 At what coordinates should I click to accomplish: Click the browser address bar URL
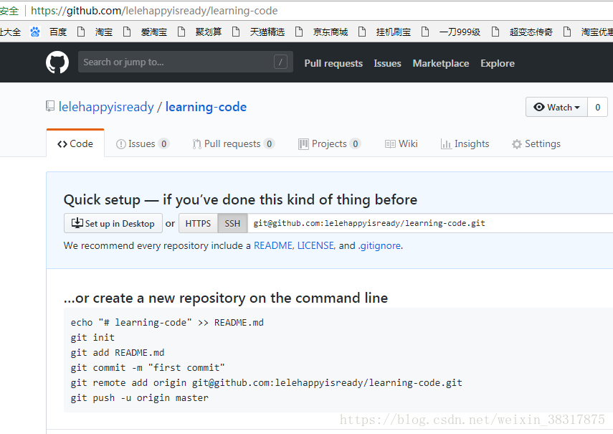coord(154,11)
